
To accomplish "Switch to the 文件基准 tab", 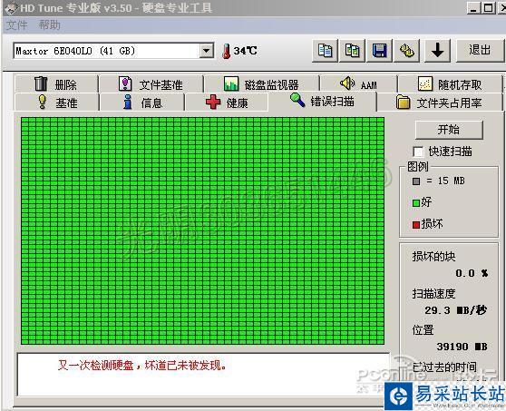I will (x=151, y=84).
